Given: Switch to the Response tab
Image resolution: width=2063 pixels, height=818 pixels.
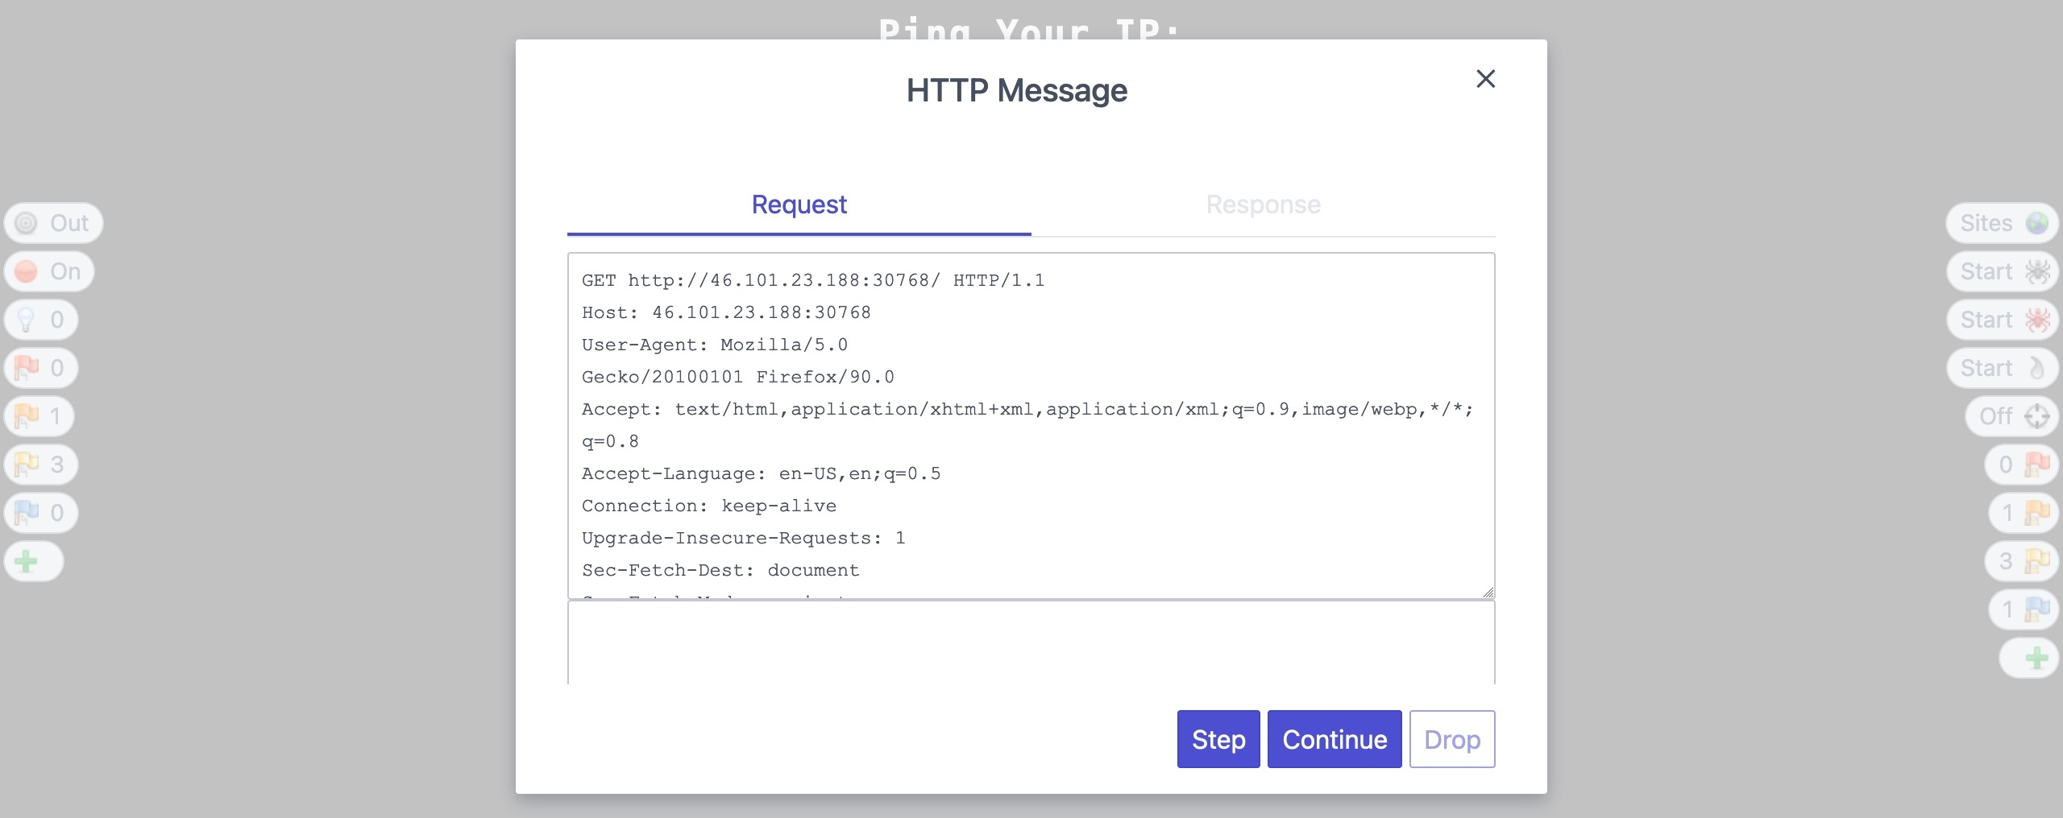Looking at the screenshot, I should pyautogui.click(x=1263, y=205).
